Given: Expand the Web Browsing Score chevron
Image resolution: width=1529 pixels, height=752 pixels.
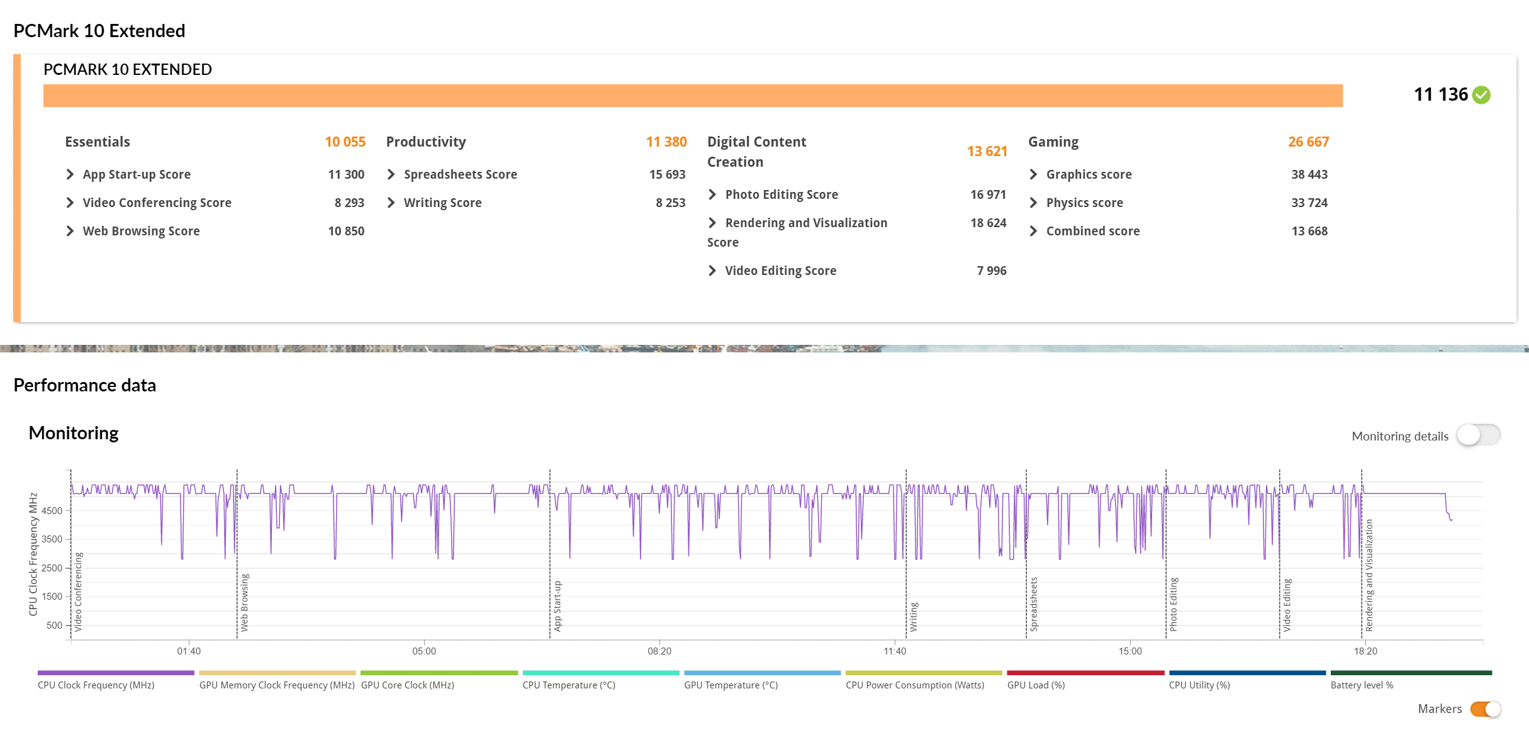Looking at the screenshot, I should click(70, 231).
